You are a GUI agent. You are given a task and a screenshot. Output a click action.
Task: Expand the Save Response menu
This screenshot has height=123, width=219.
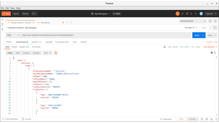[210, 47]
